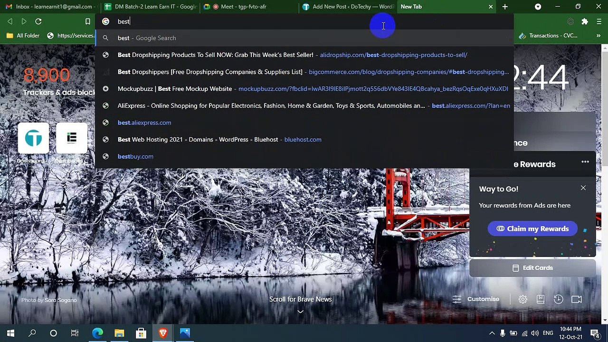Open Wi-Fi network settings in tray
This screenshot has height=342, width=608.
(524, 333)
